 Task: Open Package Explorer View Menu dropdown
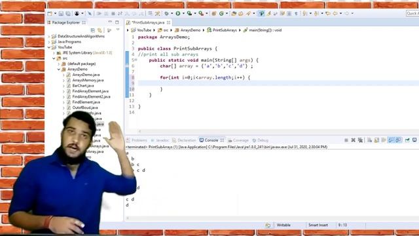(x=118, y=30)
